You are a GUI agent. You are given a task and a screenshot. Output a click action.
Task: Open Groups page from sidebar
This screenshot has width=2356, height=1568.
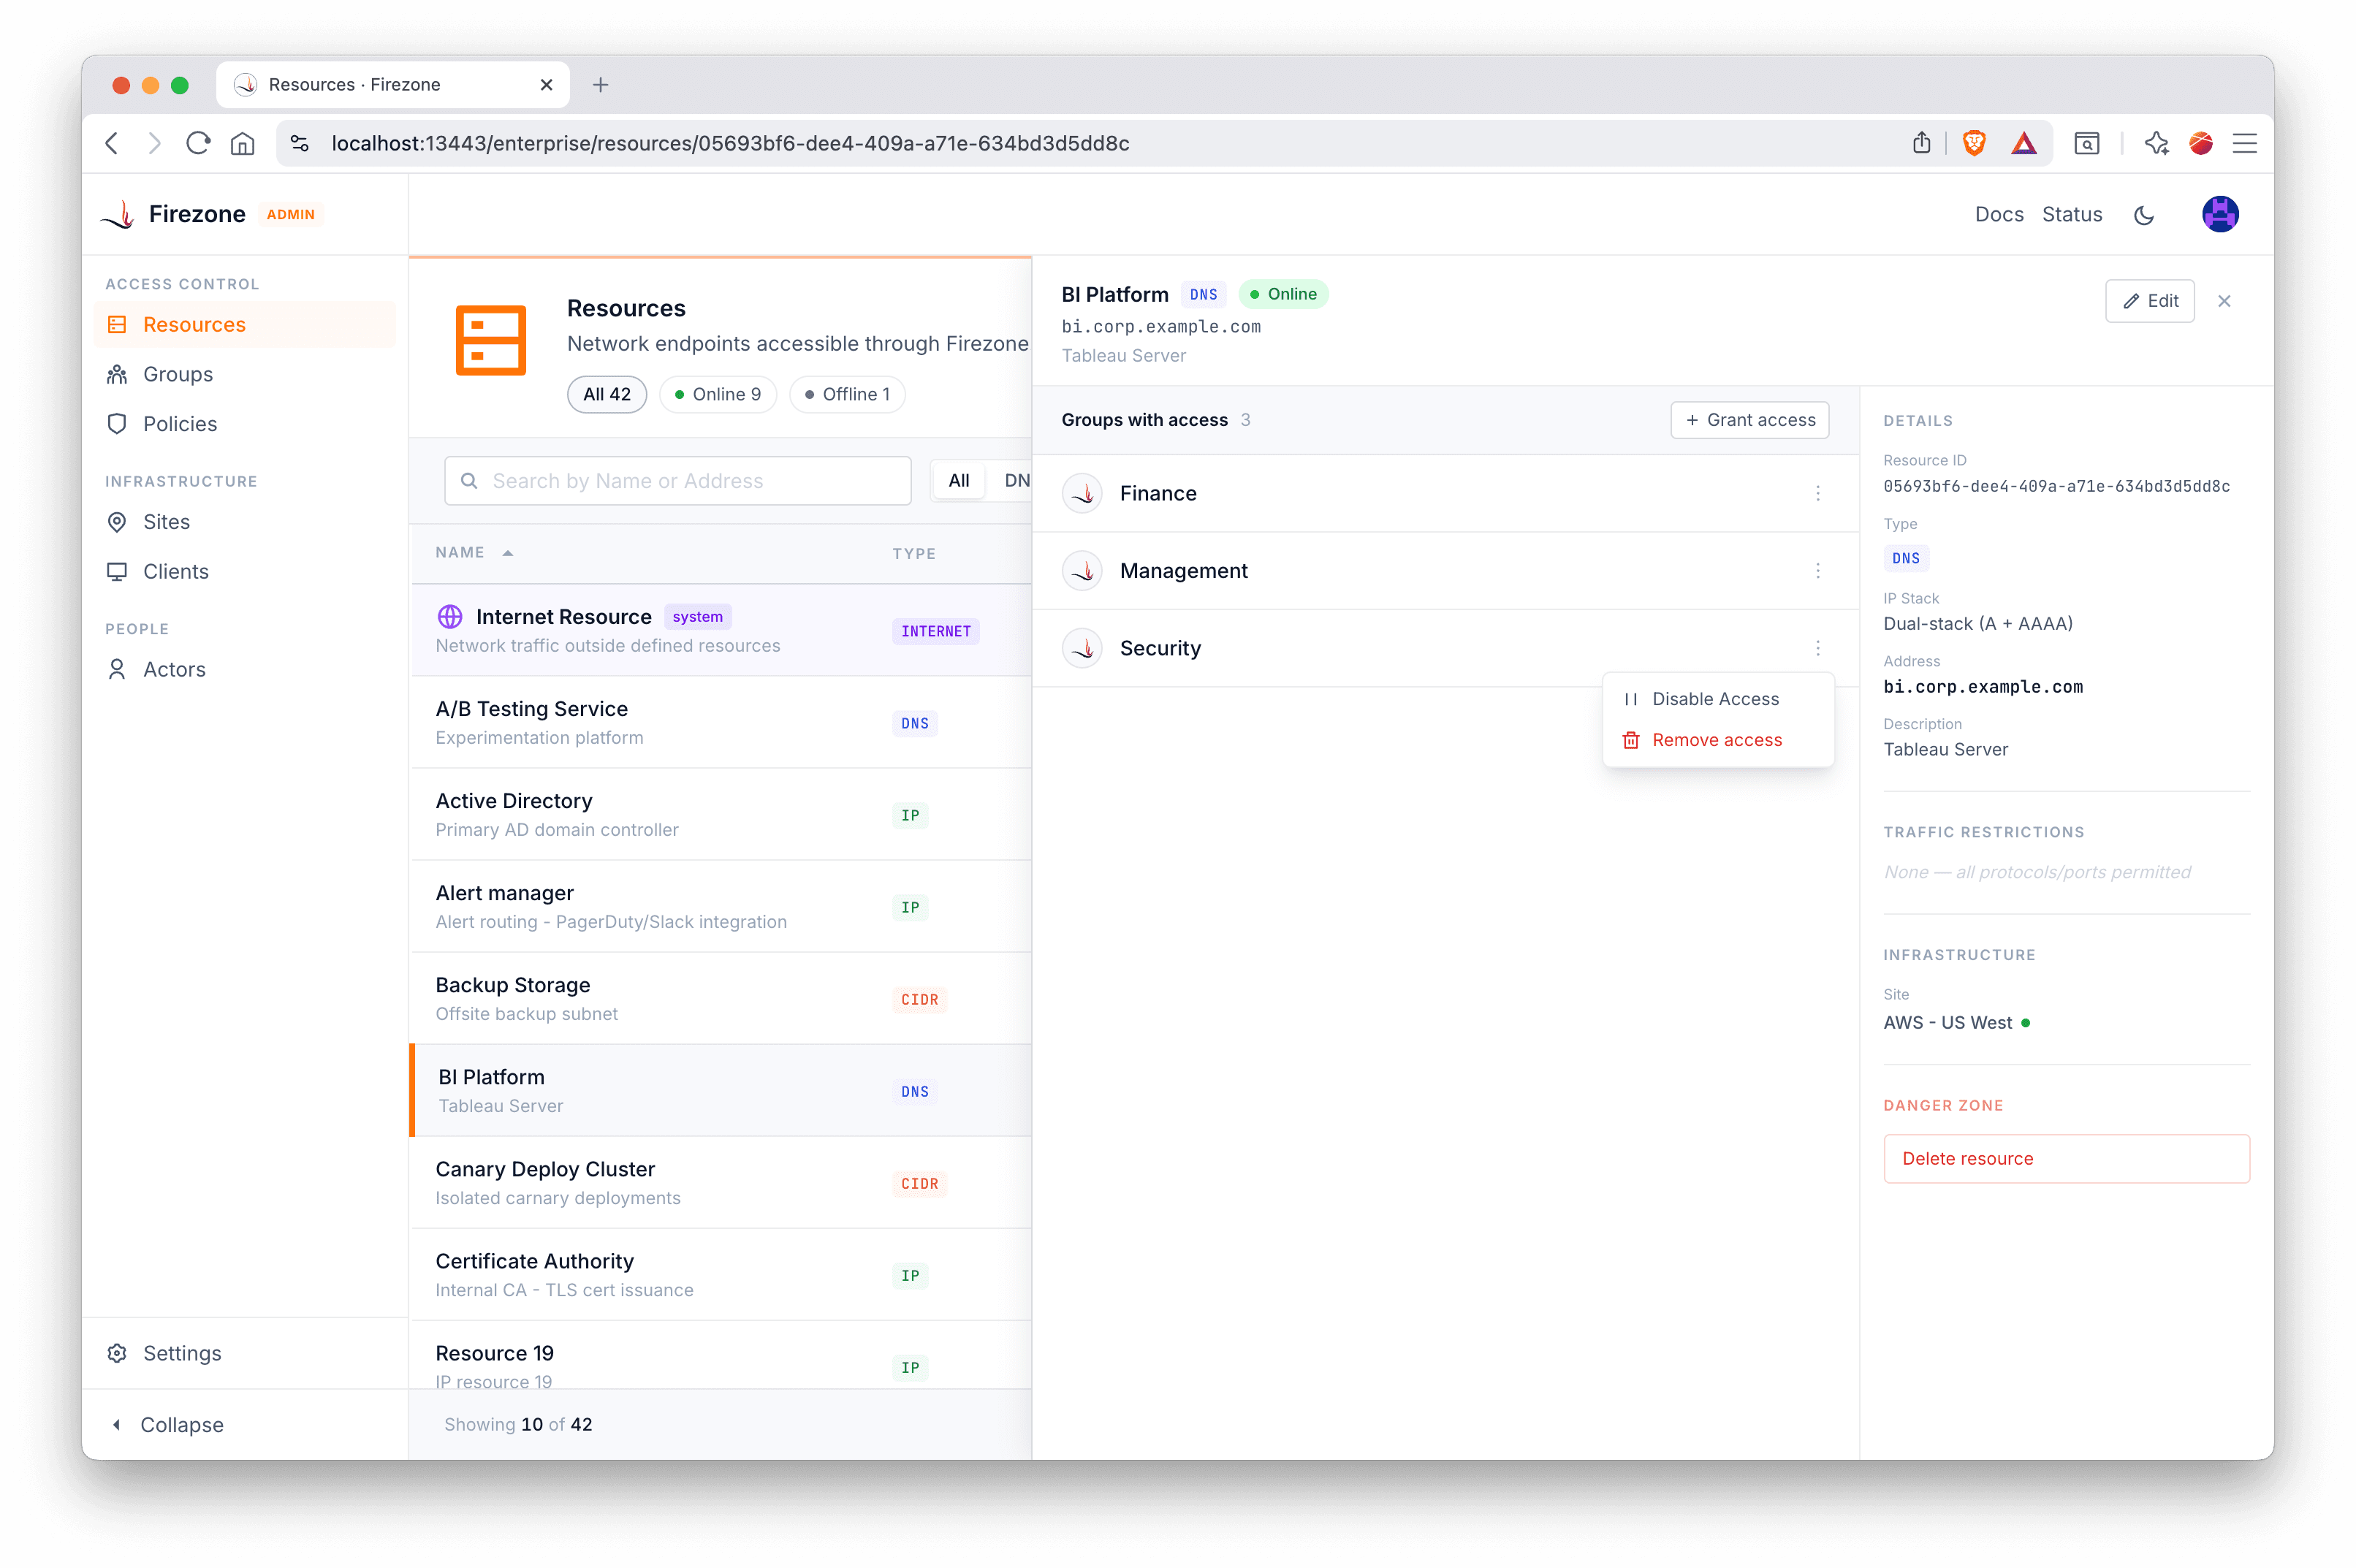point(177,374)
